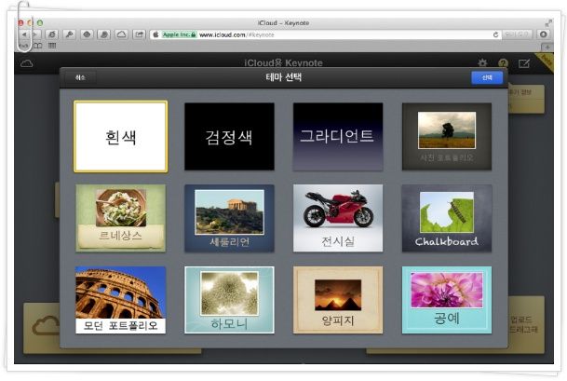Image resolution: width=567 pixels, height=381 pixels.
Task: Choose the 르네상스 theme with salad photo
Action: point(120,218)
